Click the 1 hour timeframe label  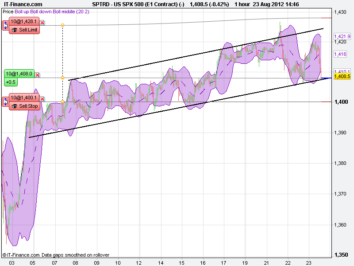tap(242, 4)
